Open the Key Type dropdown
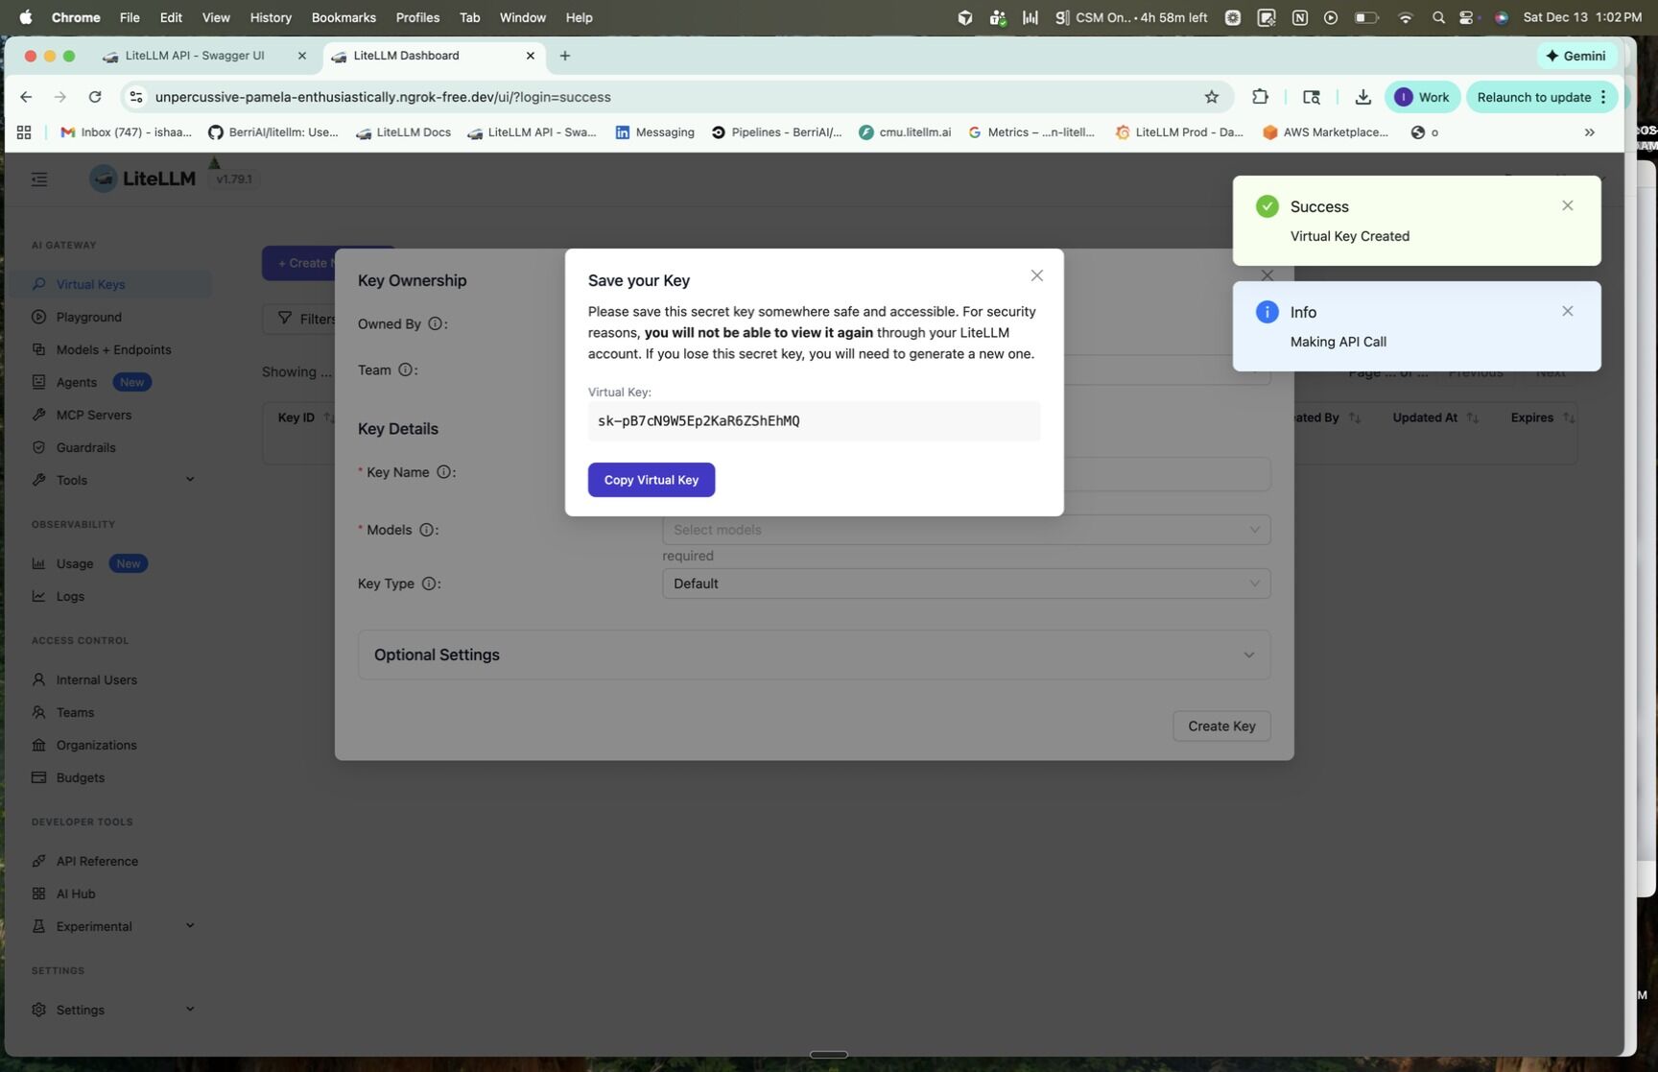Viewport: 1658px width, 1072px height. (x=966, y=584)
